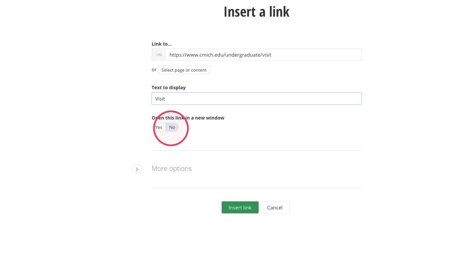Open the More options section heading

coord(172,168)
